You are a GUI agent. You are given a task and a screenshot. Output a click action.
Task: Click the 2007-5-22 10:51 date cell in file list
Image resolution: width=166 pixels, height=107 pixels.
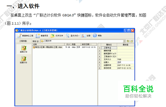(x=89, y=47)
